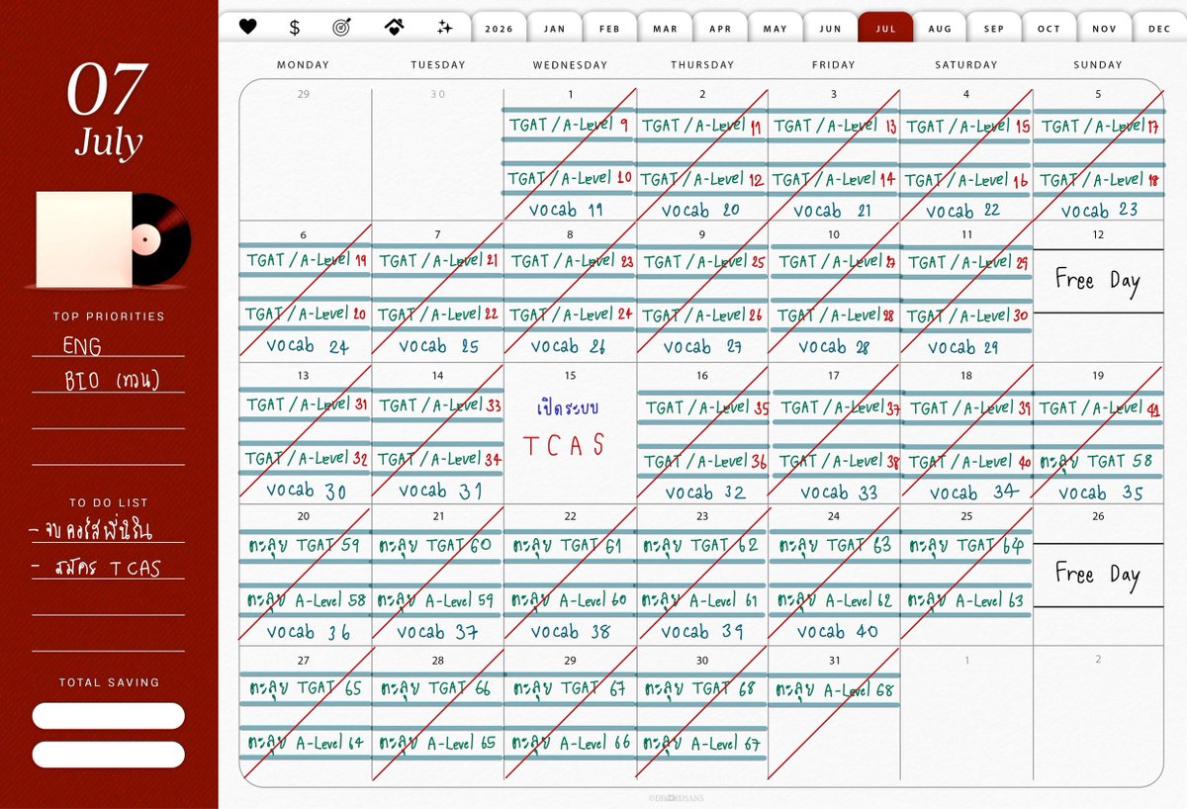Click the Free Day note on July 12
Screen dimensions: 1187x809
pyautogui.click(x=1097, y=281)
